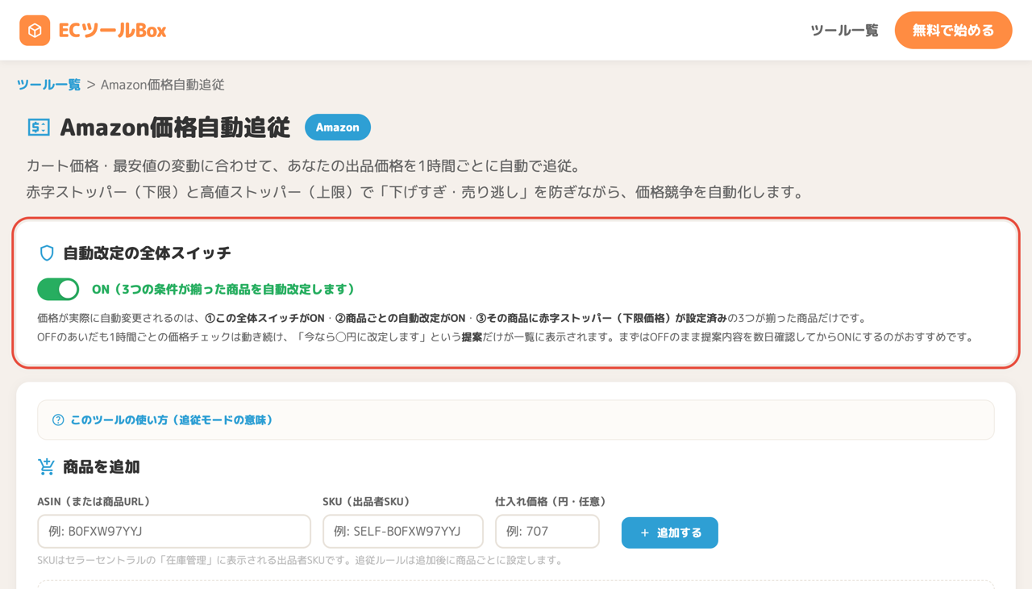The width and height of the screenshot is (1032, 589).
Task: Click the plus icon in 追加する button
Action: pos(644,533)
